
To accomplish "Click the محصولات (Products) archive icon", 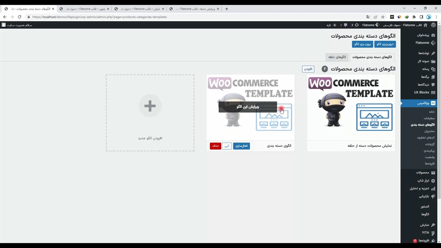I will tap(433, 173).
